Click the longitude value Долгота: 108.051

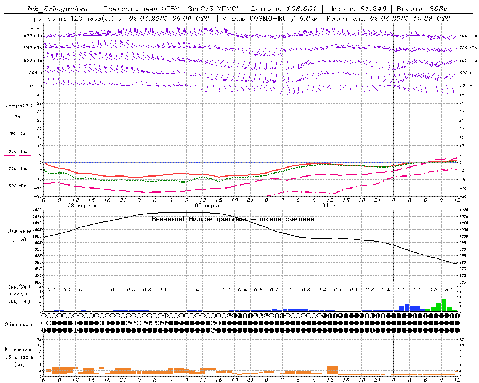click(x=283, y=9)
